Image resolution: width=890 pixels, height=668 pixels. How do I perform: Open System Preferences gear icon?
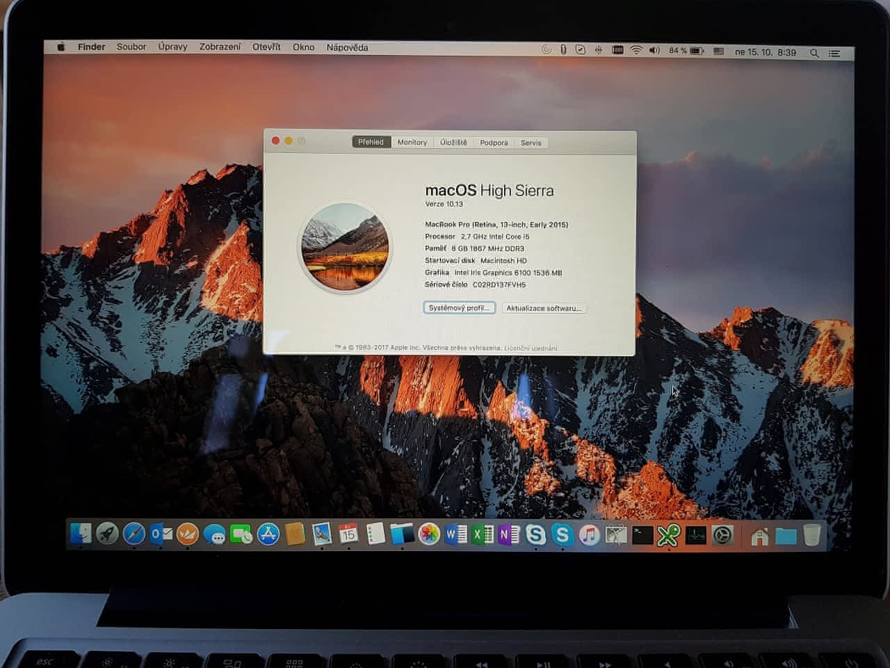723,534
